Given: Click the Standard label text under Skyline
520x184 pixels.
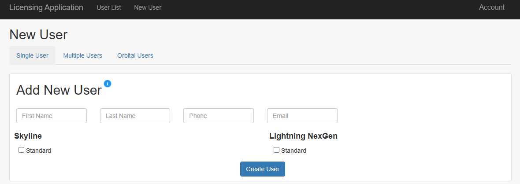Looking at the screenshot, I should [38, 151].
